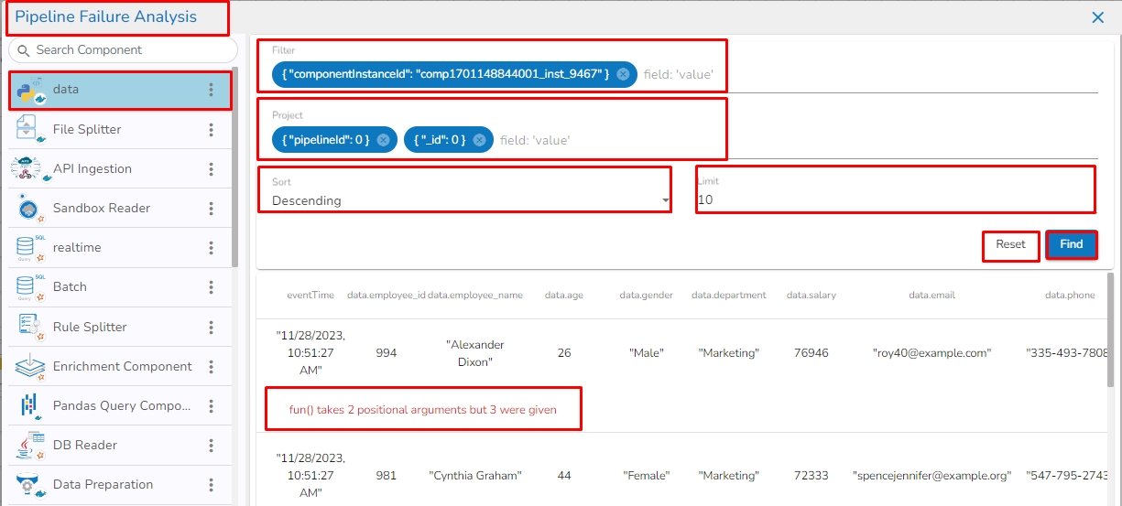This screenshot has width=1122, height=506.
Task: Click the realtime SQL query icon
Action: tap(29, 247)
